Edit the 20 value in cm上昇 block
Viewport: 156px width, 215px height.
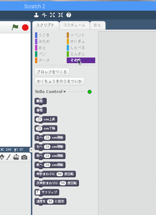tap(39, 119)
